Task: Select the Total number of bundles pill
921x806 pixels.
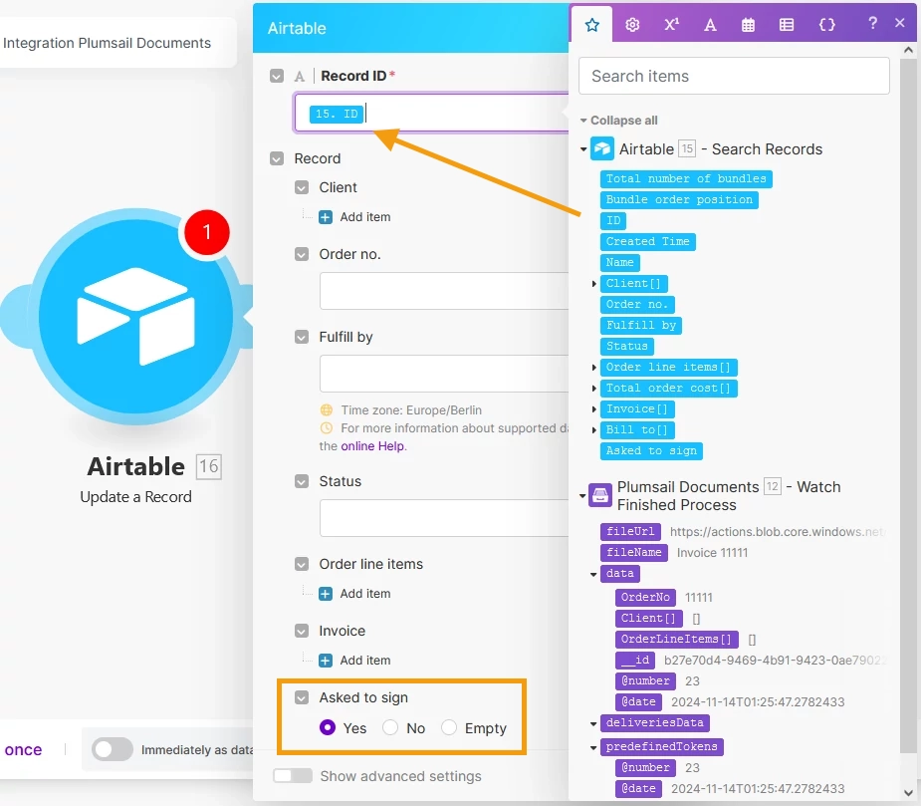Action: pyautogui.click(x=686, y=178)
